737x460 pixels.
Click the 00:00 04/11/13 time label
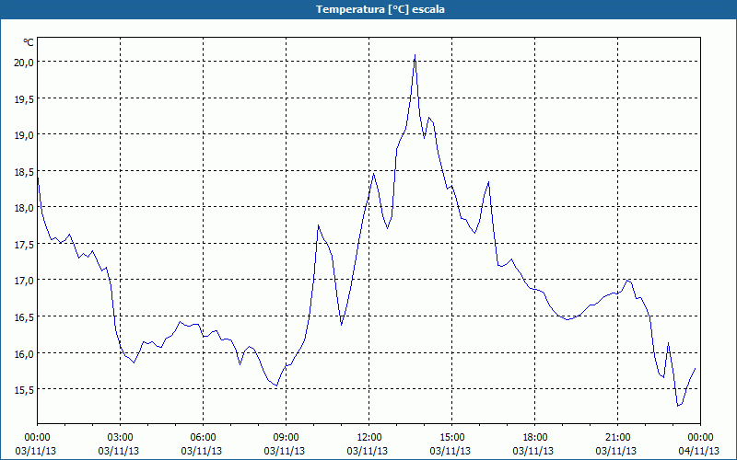pyautogui.click(x=699, y=444)
